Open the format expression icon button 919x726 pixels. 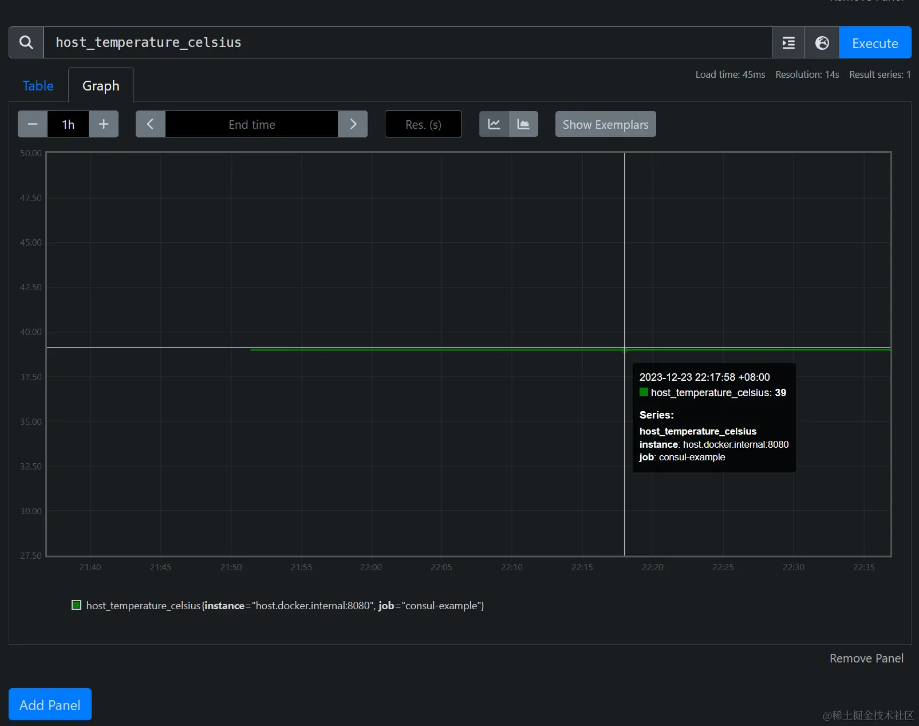tap(788, 42)
